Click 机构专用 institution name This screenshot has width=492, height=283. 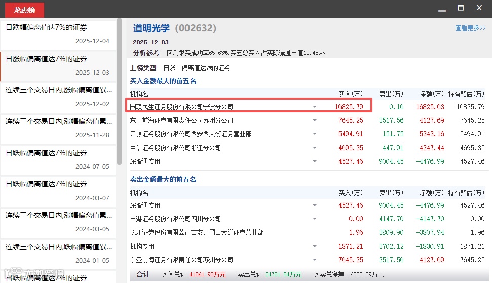pyautogui.click(x=142, y=247)
